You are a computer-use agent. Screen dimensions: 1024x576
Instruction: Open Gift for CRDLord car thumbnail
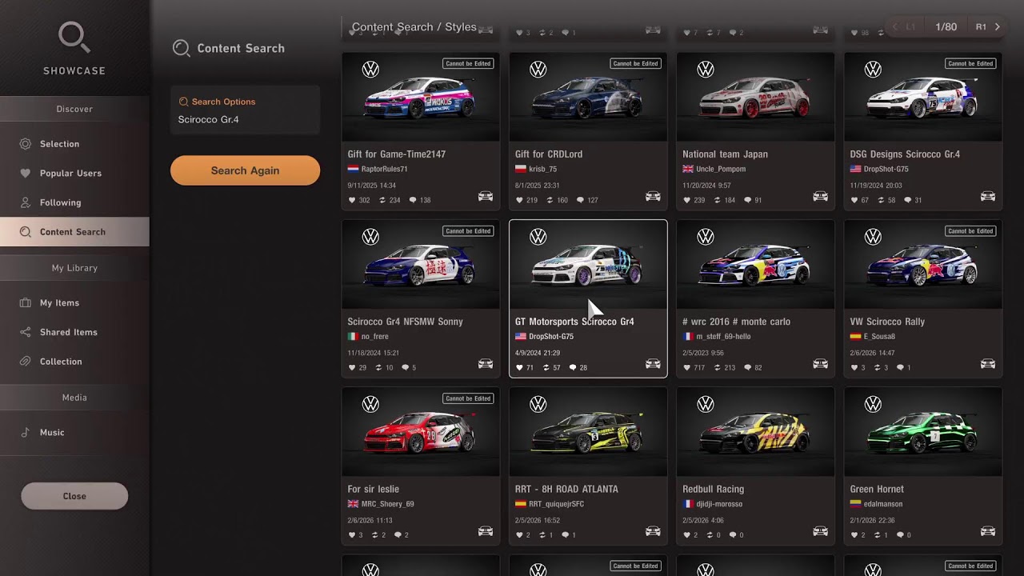coord(588,98)
